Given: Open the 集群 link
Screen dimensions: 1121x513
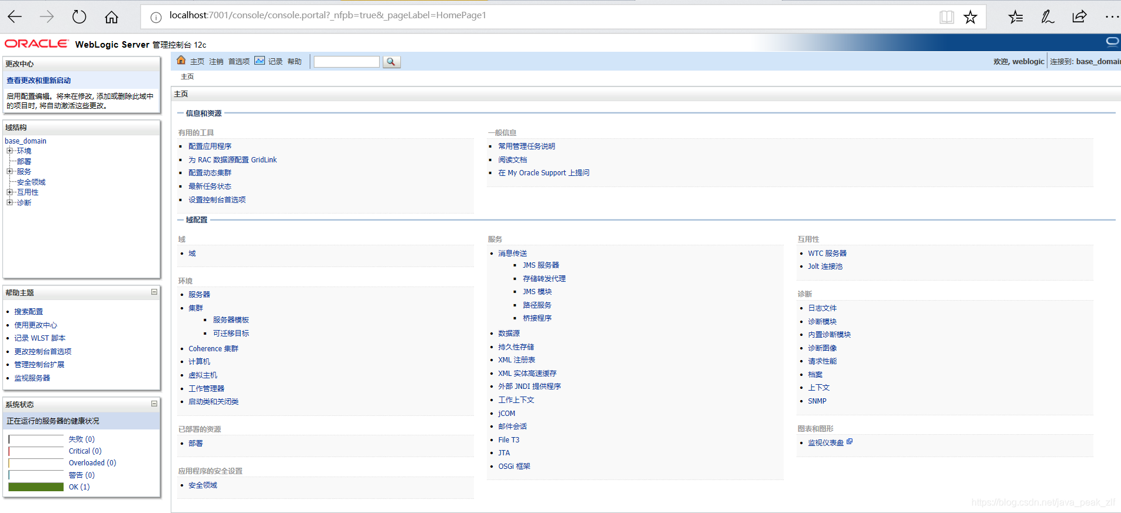Looking at the screenshot, I should (x=196, y=308).
